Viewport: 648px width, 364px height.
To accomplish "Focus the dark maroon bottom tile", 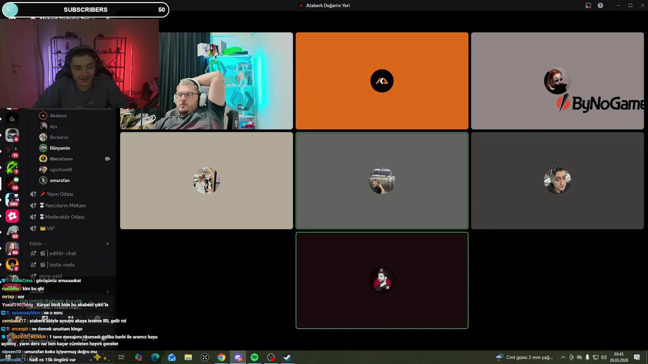I will [382, 280].
